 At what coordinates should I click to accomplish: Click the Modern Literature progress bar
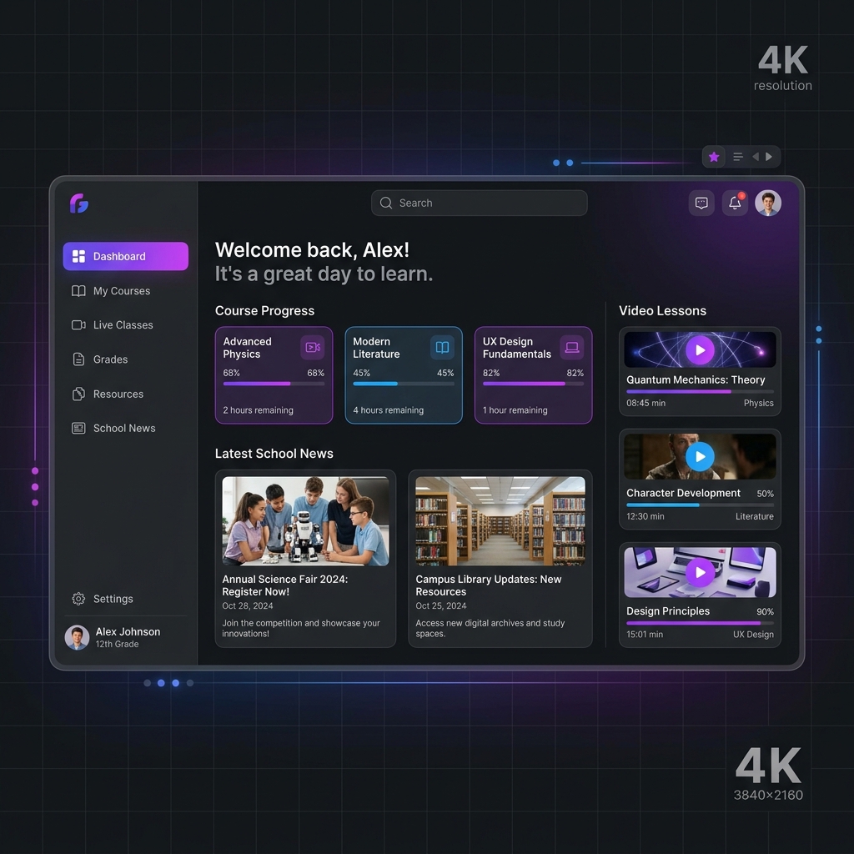[404, 384]
